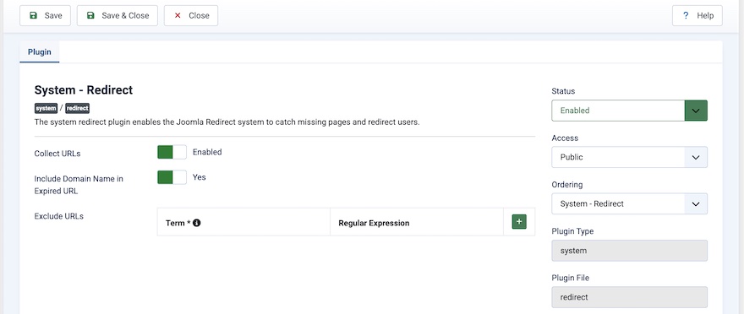Screen dimensions: 744x314
Task: Click the 'Enabled' text beside Collect URLs
Action: tap(207, 152)
